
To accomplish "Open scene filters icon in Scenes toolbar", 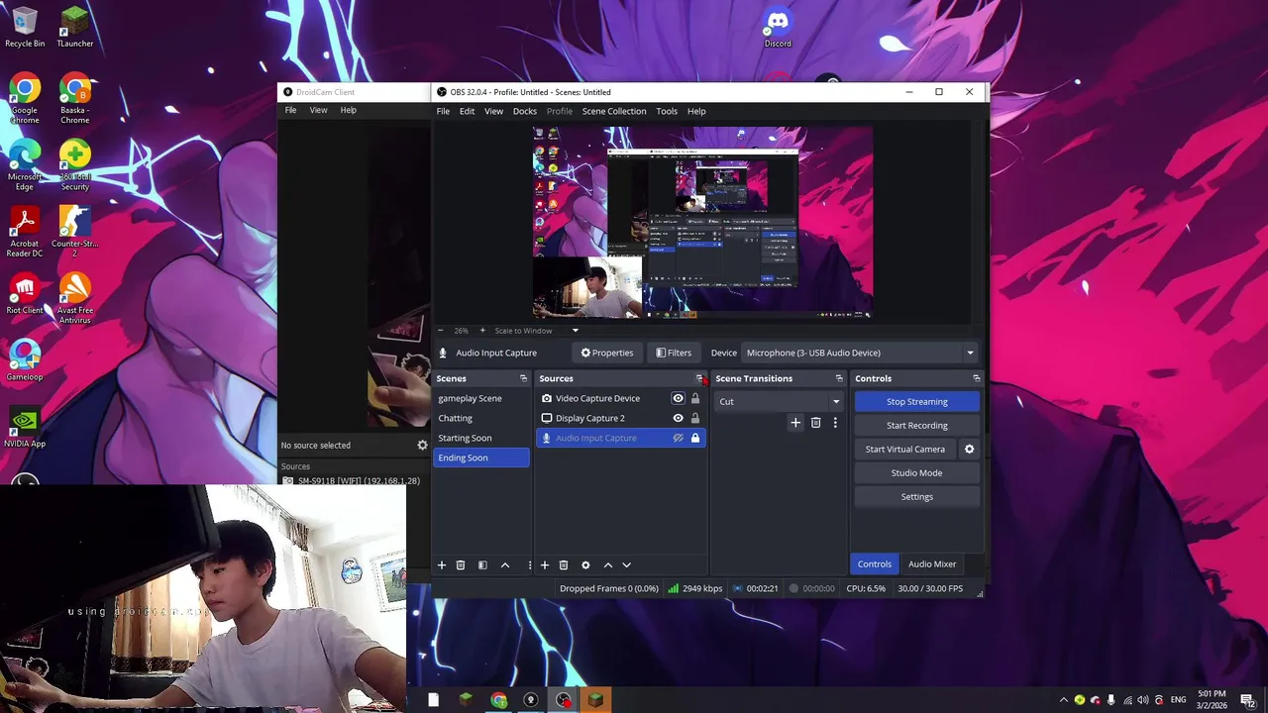I will (x=482, y=564).
